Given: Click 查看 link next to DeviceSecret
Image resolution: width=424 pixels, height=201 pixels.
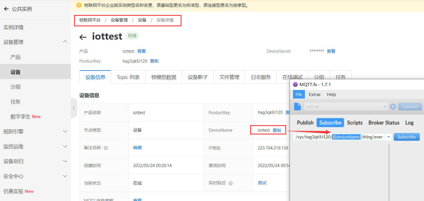Looking at the screenshot, I should 331,51.
